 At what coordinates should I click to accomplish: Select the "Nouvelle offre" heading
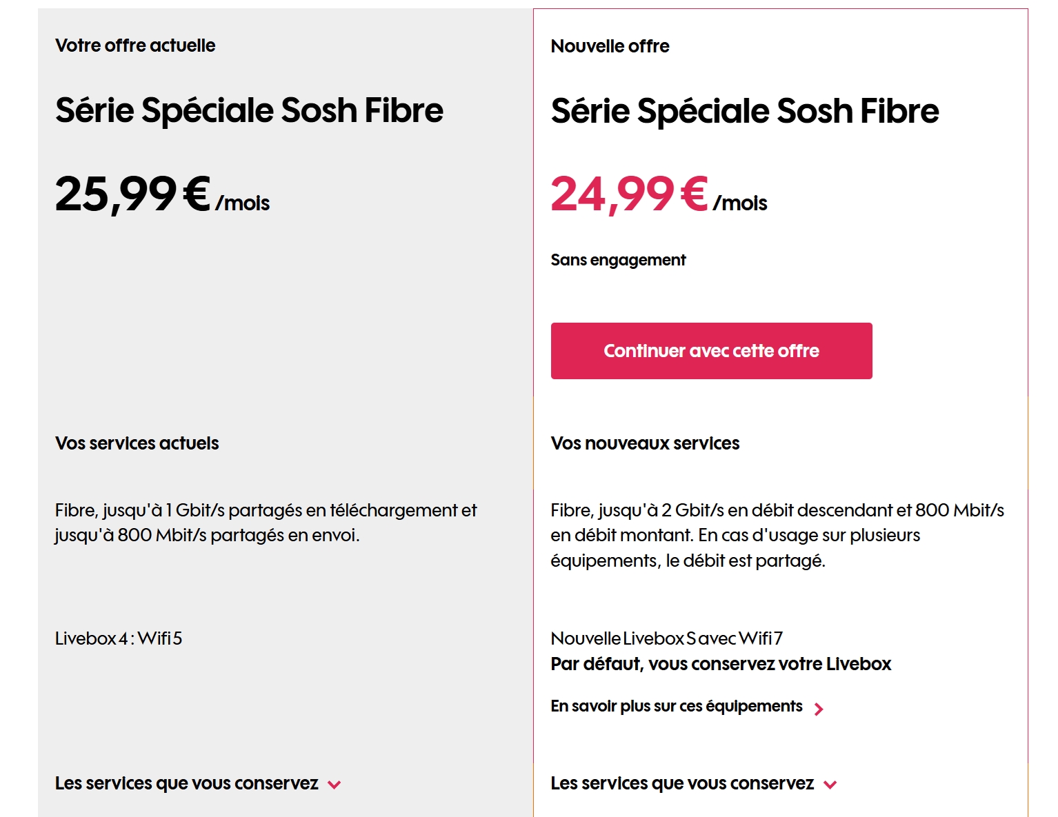tap(610, 46)
